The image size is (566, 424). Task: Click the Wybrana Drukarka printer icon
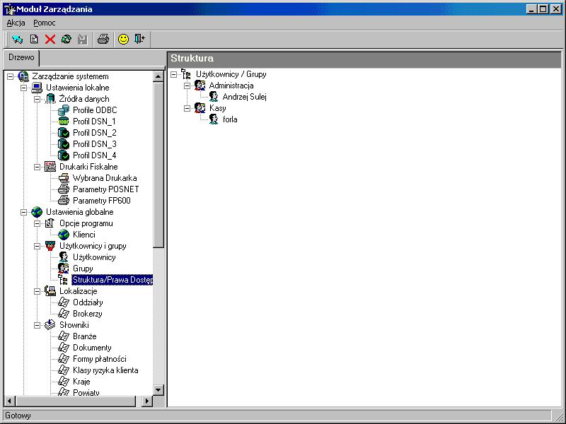click(64, 178)
